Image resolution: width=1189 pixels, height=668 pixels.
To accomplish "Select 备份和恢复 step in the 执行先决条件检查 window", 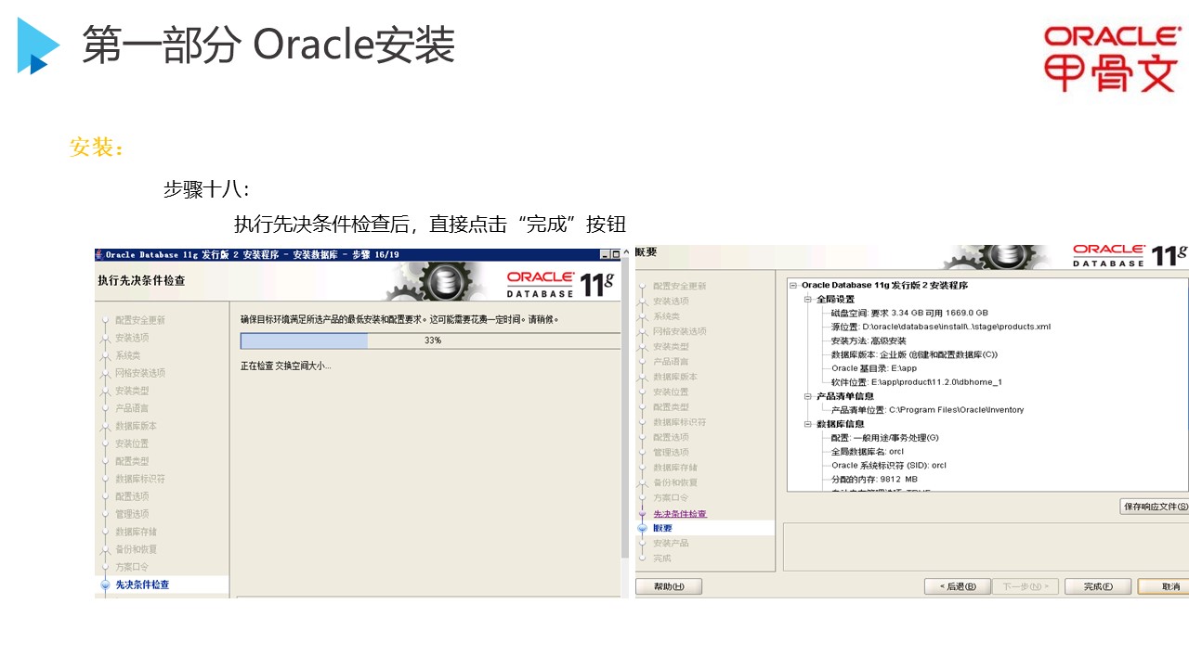I will pyautogui.click(x=137, y=549).
